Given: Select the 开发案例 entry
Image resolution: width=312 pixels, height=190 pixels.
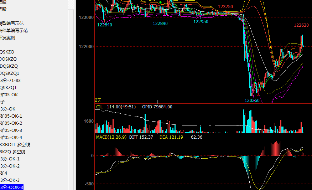Looking at the screenshot, I should [x=7, y=38].
